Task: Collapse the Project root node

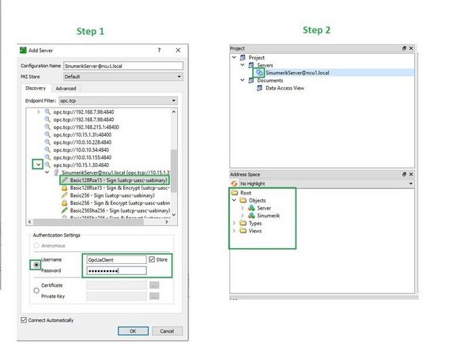Action: pos(234,57)
